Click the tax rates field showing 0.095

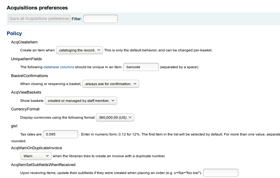(61, 134)
